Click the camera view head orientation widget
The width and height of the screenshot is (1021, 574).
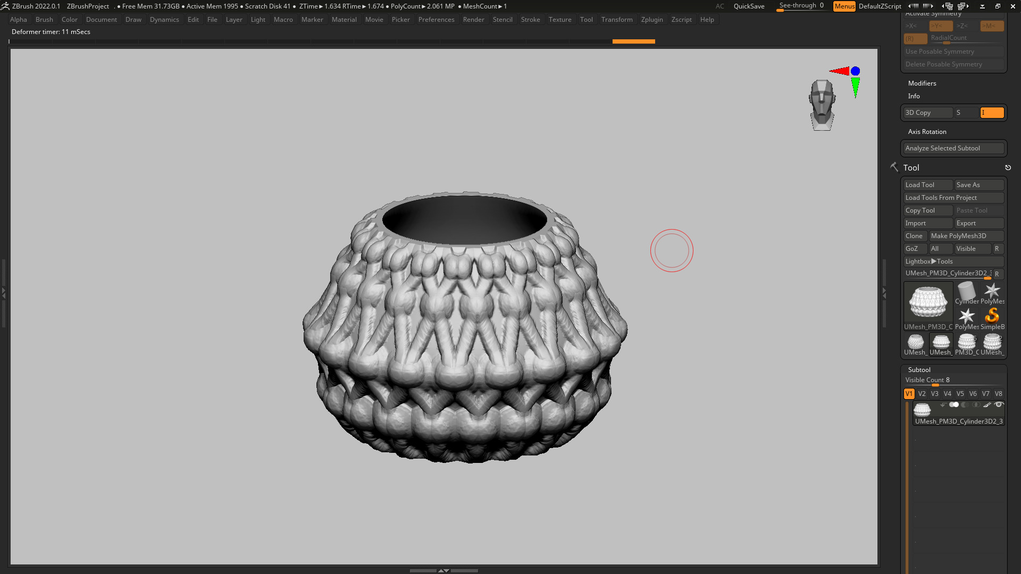pyautogui.click(x=822, y=105)
